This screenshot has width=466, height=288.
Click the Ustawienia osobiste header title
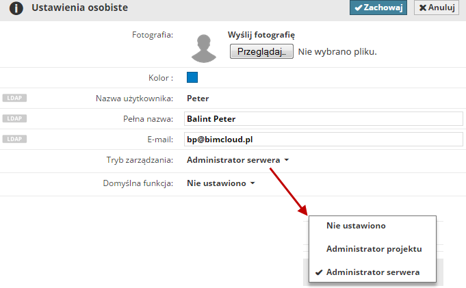point(79,8)
